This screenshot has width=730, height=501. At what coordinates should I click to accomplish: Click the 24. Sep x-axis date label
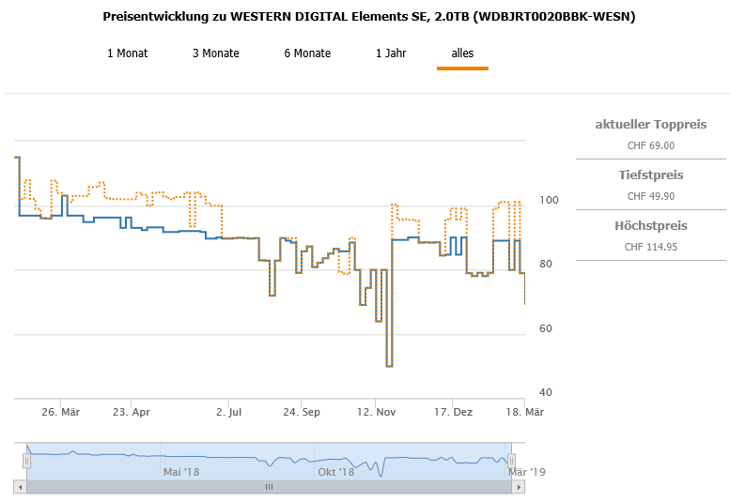tap(303, 412)
